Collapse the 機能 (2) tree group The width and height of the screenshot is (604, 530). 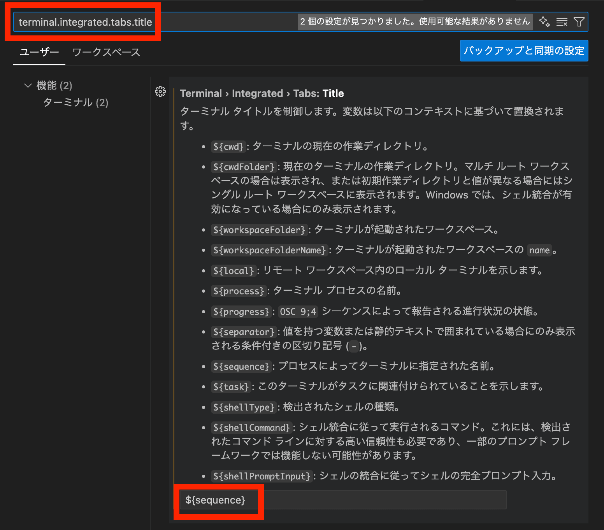coord(28,85)
